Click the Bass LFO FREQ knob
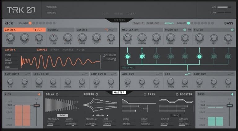Viewport: 238px width, 131px height. pos(171,81)
